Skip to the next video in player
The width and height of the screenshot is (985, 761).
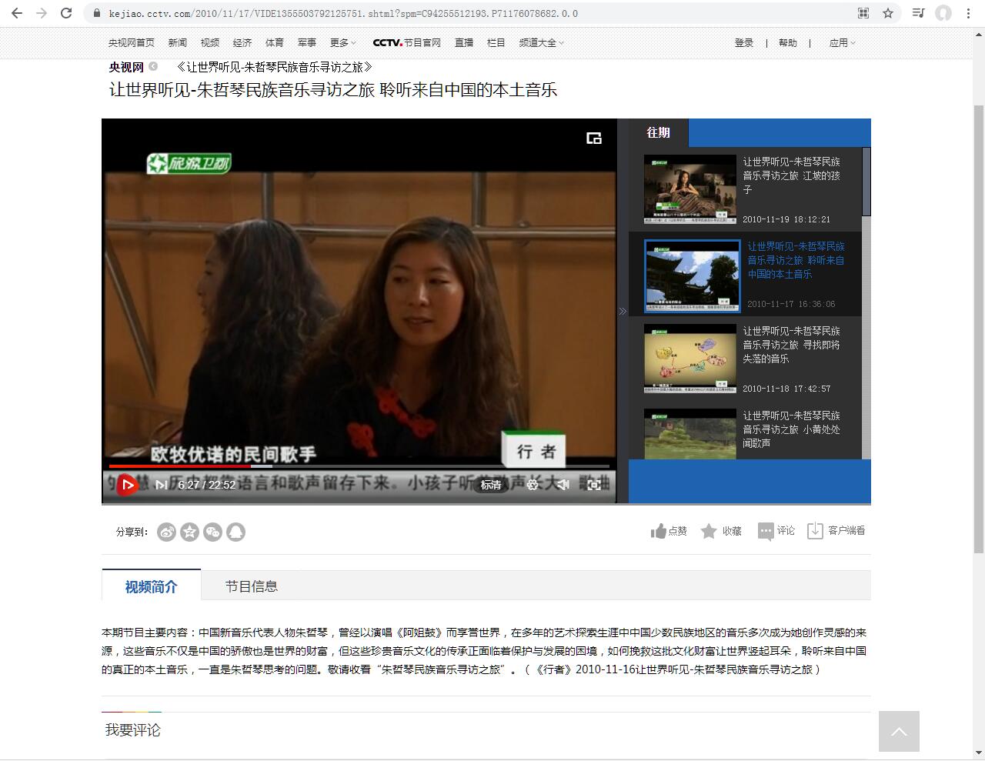pyautogui.click(x=161, y=485)
